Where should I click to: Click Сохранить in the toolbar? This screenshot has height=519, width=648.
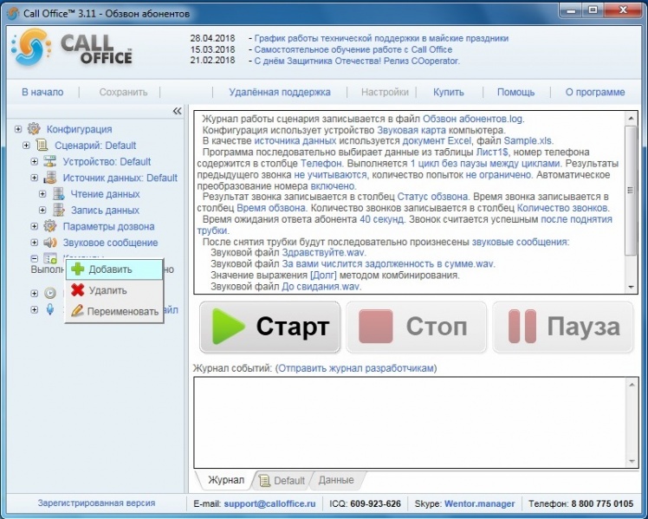tap(123, 92)
